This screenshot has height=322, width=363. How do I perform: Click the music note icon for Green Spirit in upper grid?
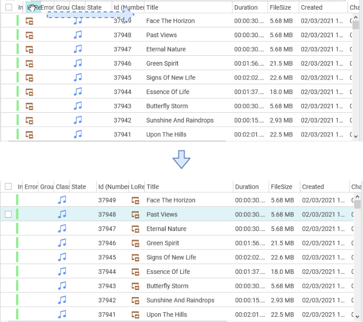(x=78, y=64)
